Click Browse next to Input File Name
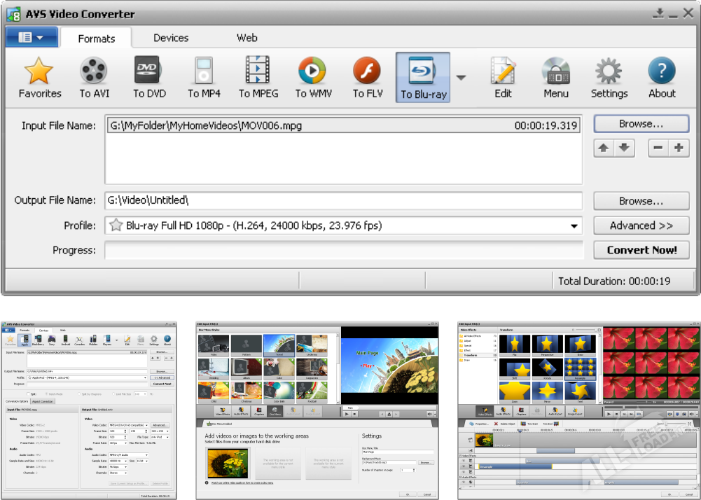The image size is (701, 500). click(641, 124)
